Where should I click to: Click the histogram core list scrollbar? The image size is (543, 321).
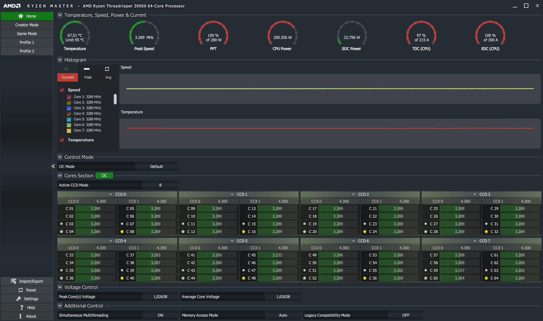[x=115, y=99]
